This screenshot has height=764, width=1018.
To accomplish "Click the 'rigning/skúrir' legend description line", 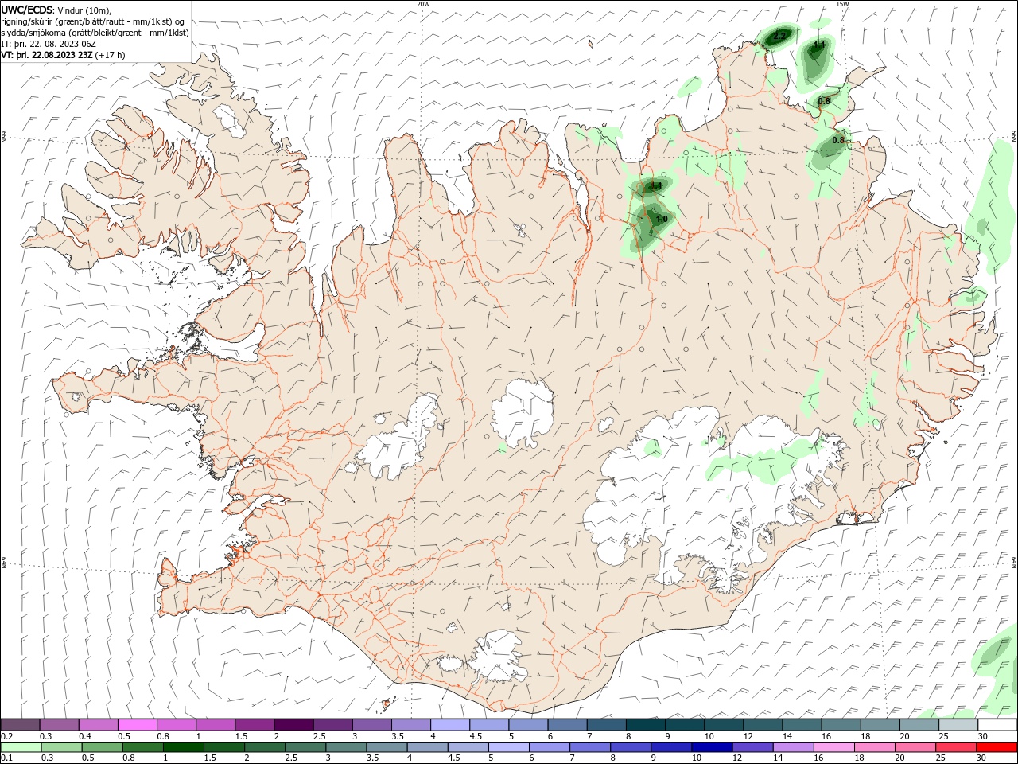I will pos(92,21).
